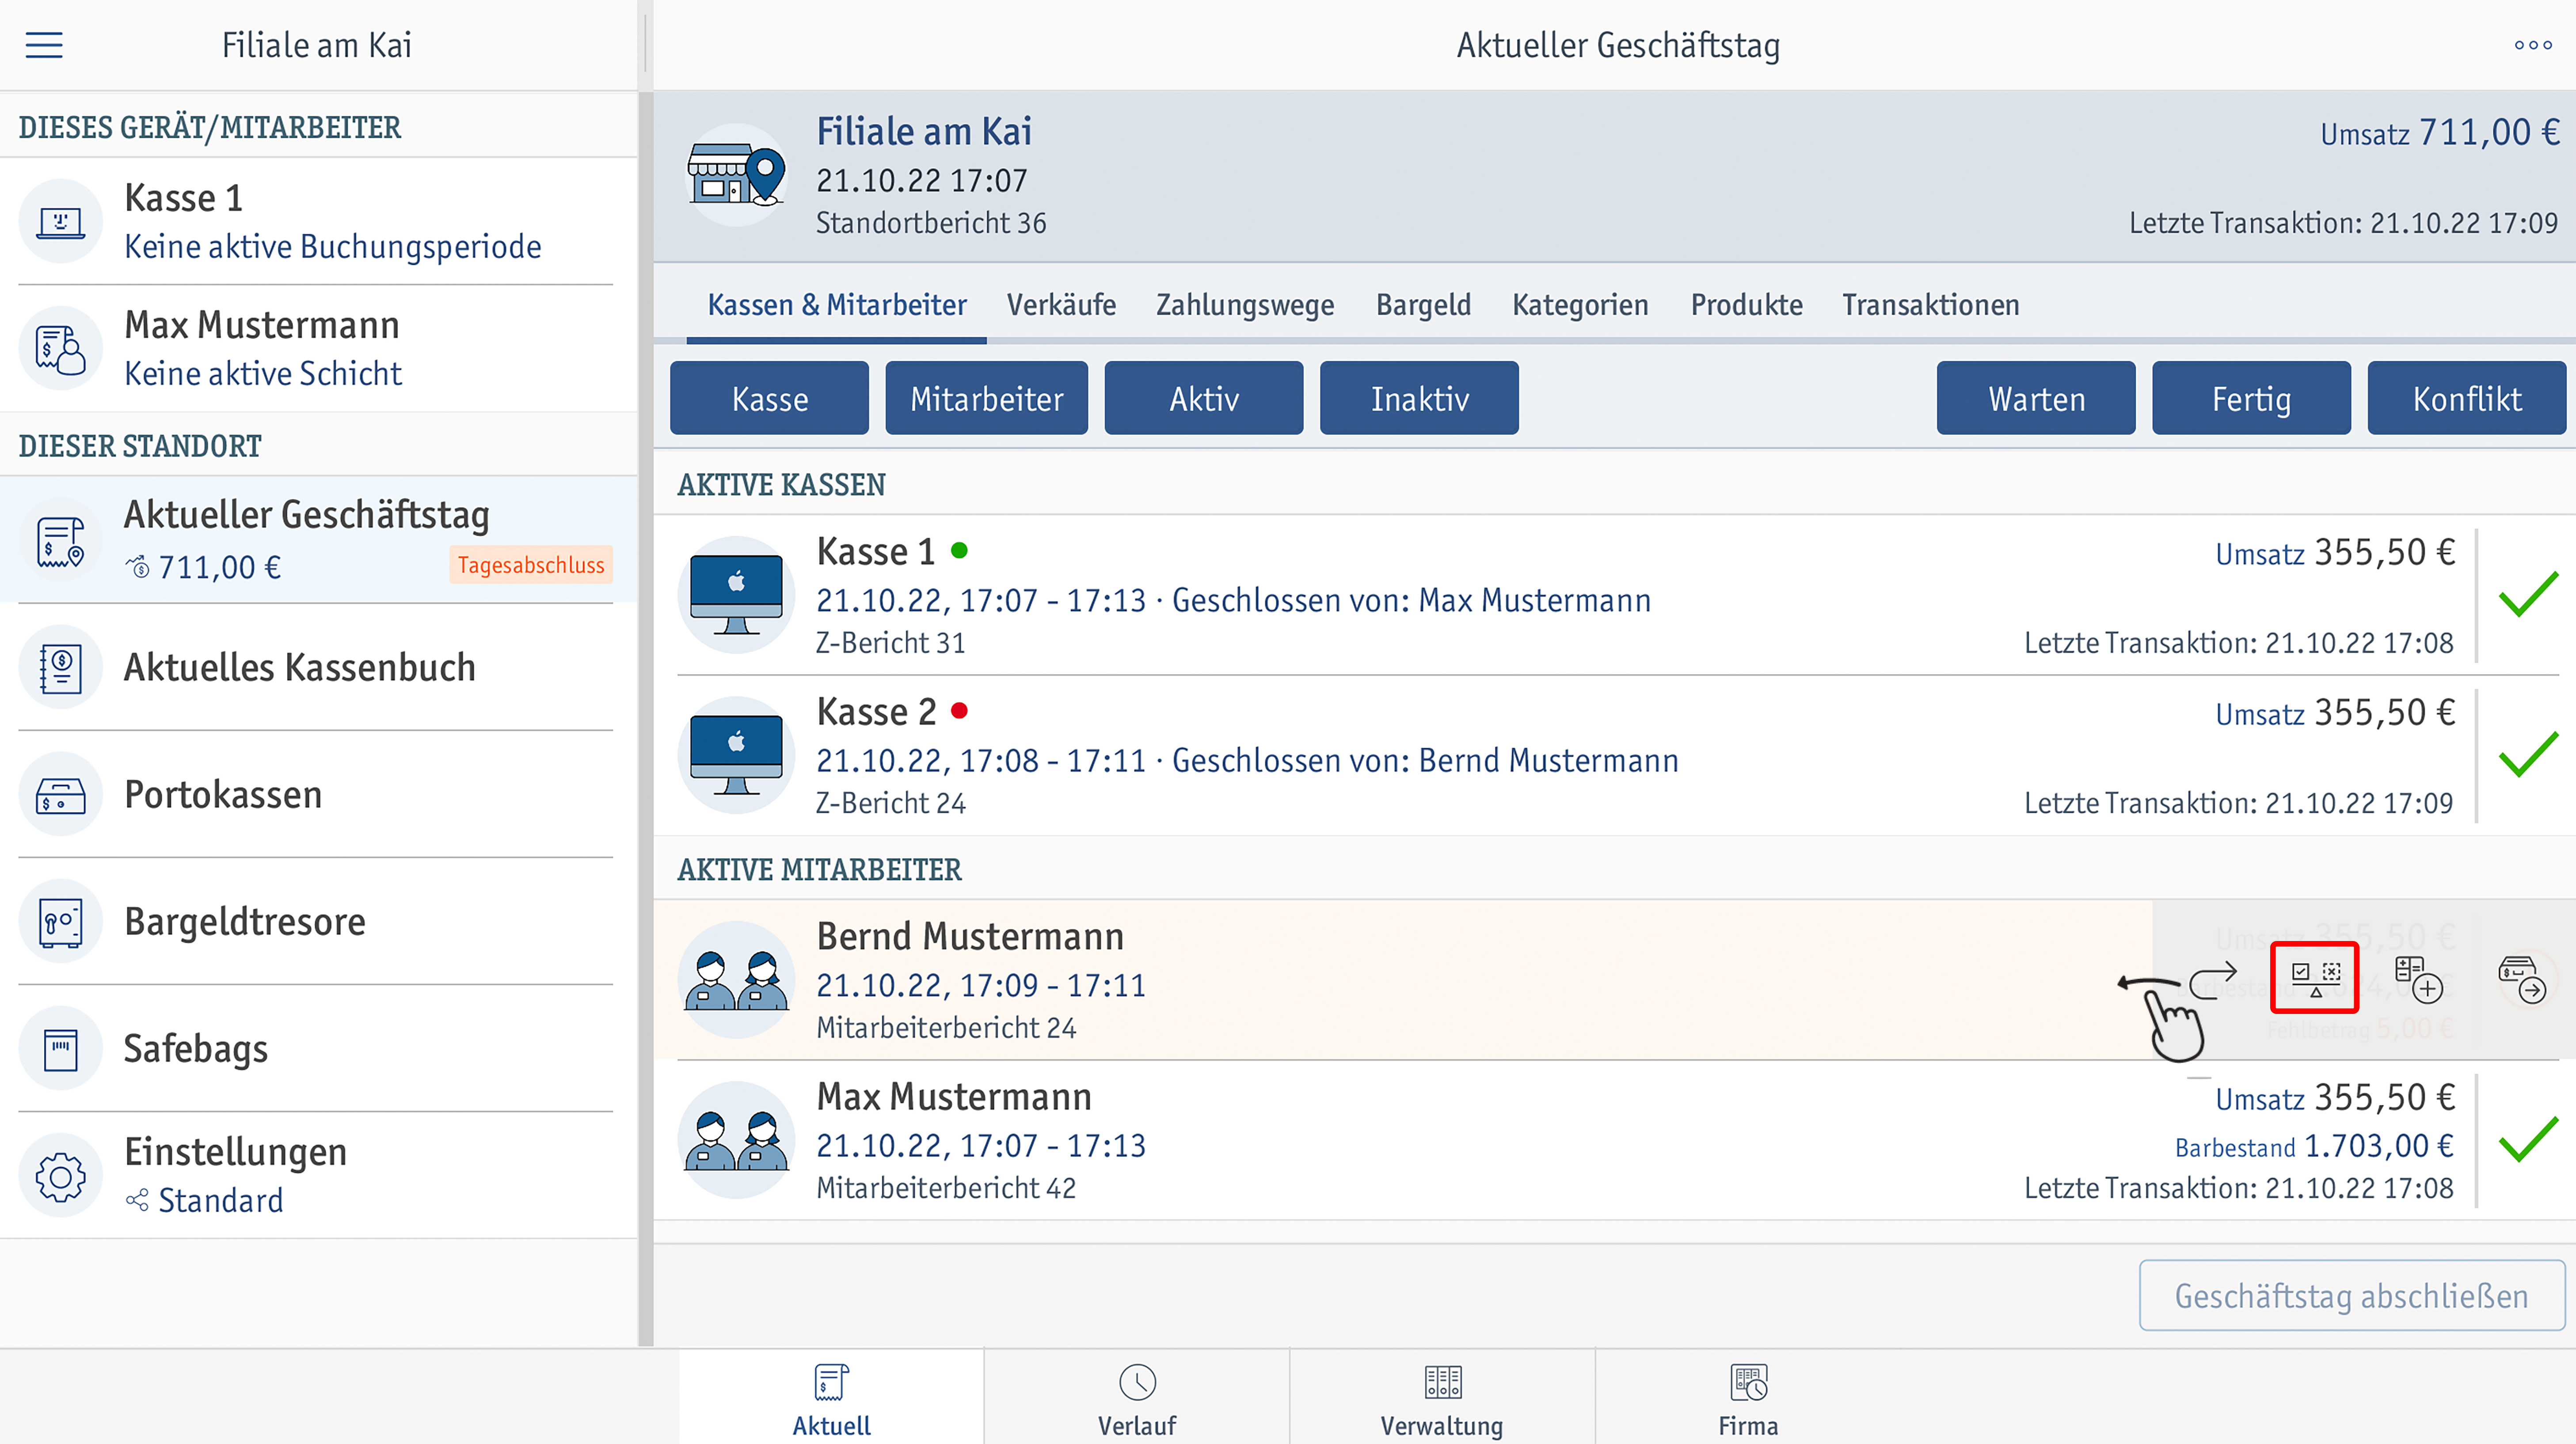Screen dimensions: 2576x1444
Task: Click 'Barbestand 1.703,00 €' value
Action: click(x=2314, y=1146)
